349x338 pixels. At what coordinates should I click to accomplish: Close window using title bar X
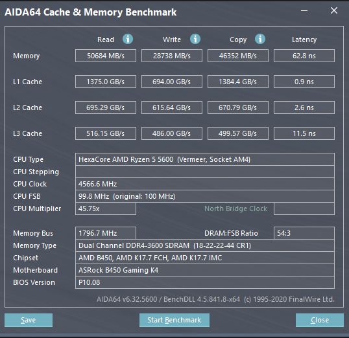click(x=334, y=10)
